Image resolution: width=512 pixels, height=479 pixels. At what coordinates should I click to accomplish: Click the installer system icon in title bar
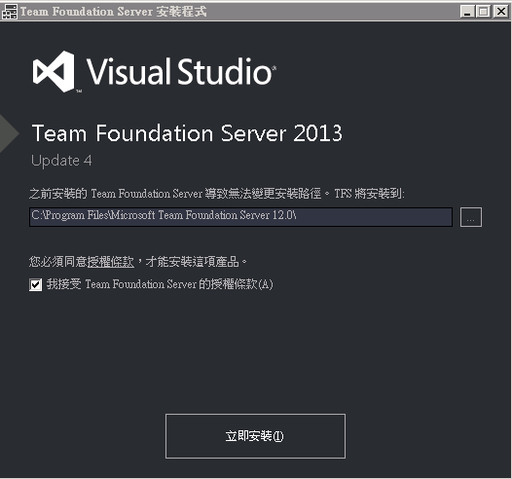9,12
